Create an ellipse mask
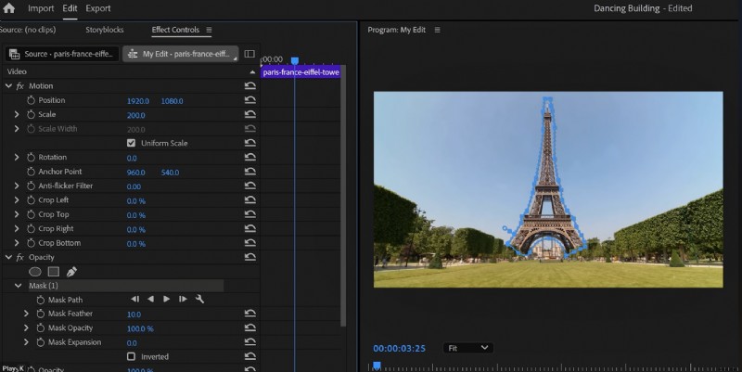 (35, 272)
